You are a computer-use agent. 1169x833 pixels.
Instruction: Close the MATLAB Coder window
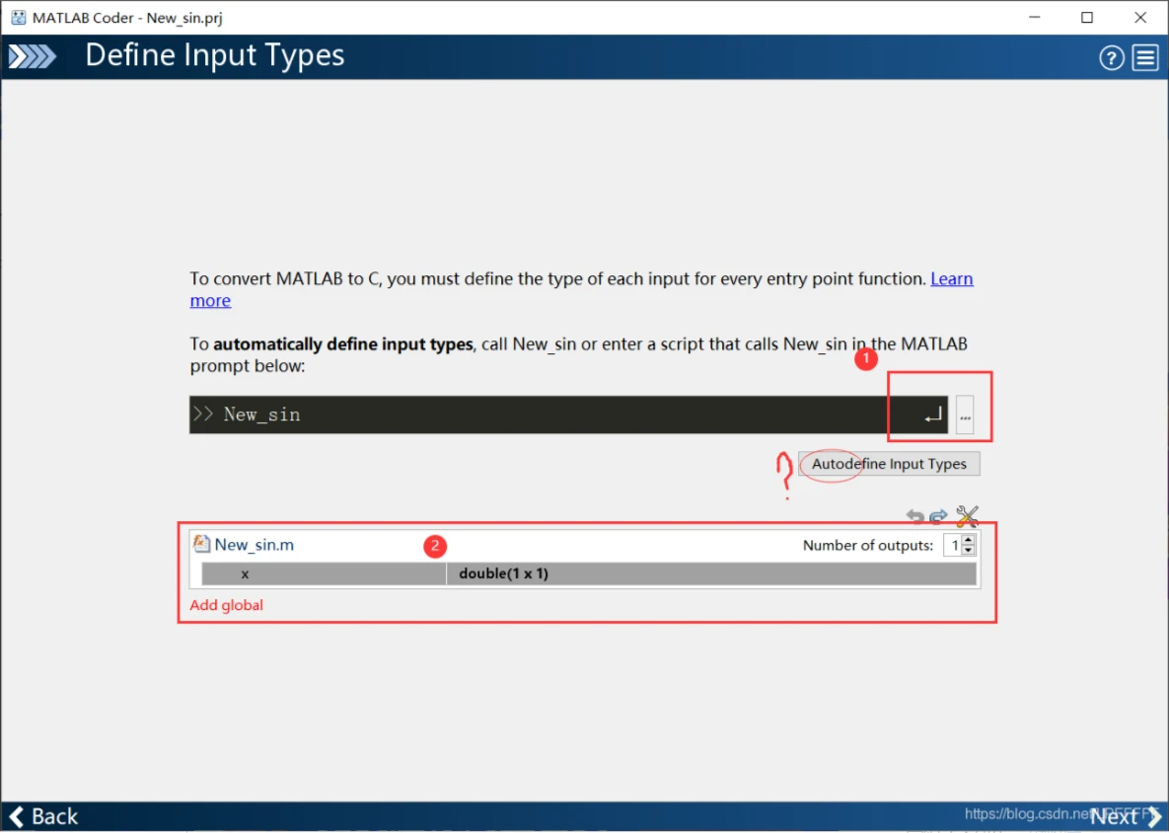click(x=1140, y=17)
